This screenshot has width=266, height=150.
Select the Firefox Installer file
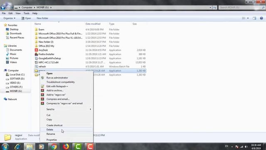[46, 54]
